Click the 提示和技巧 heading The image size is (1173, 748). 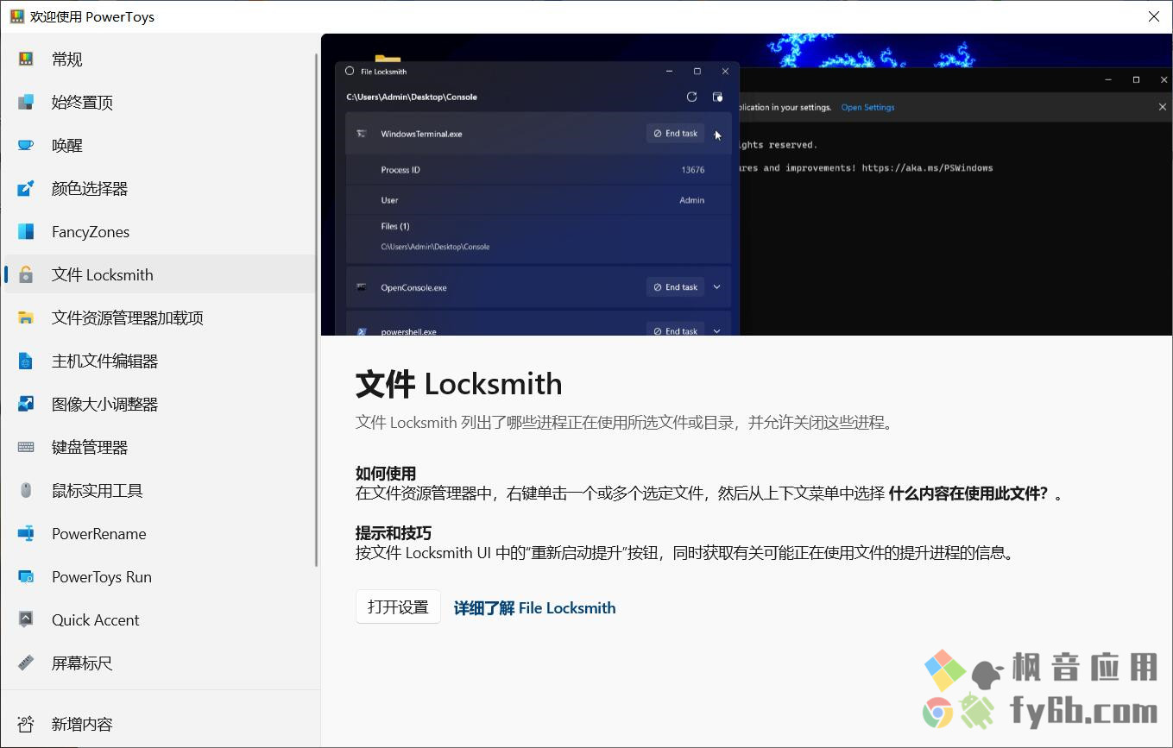(394, 533)
